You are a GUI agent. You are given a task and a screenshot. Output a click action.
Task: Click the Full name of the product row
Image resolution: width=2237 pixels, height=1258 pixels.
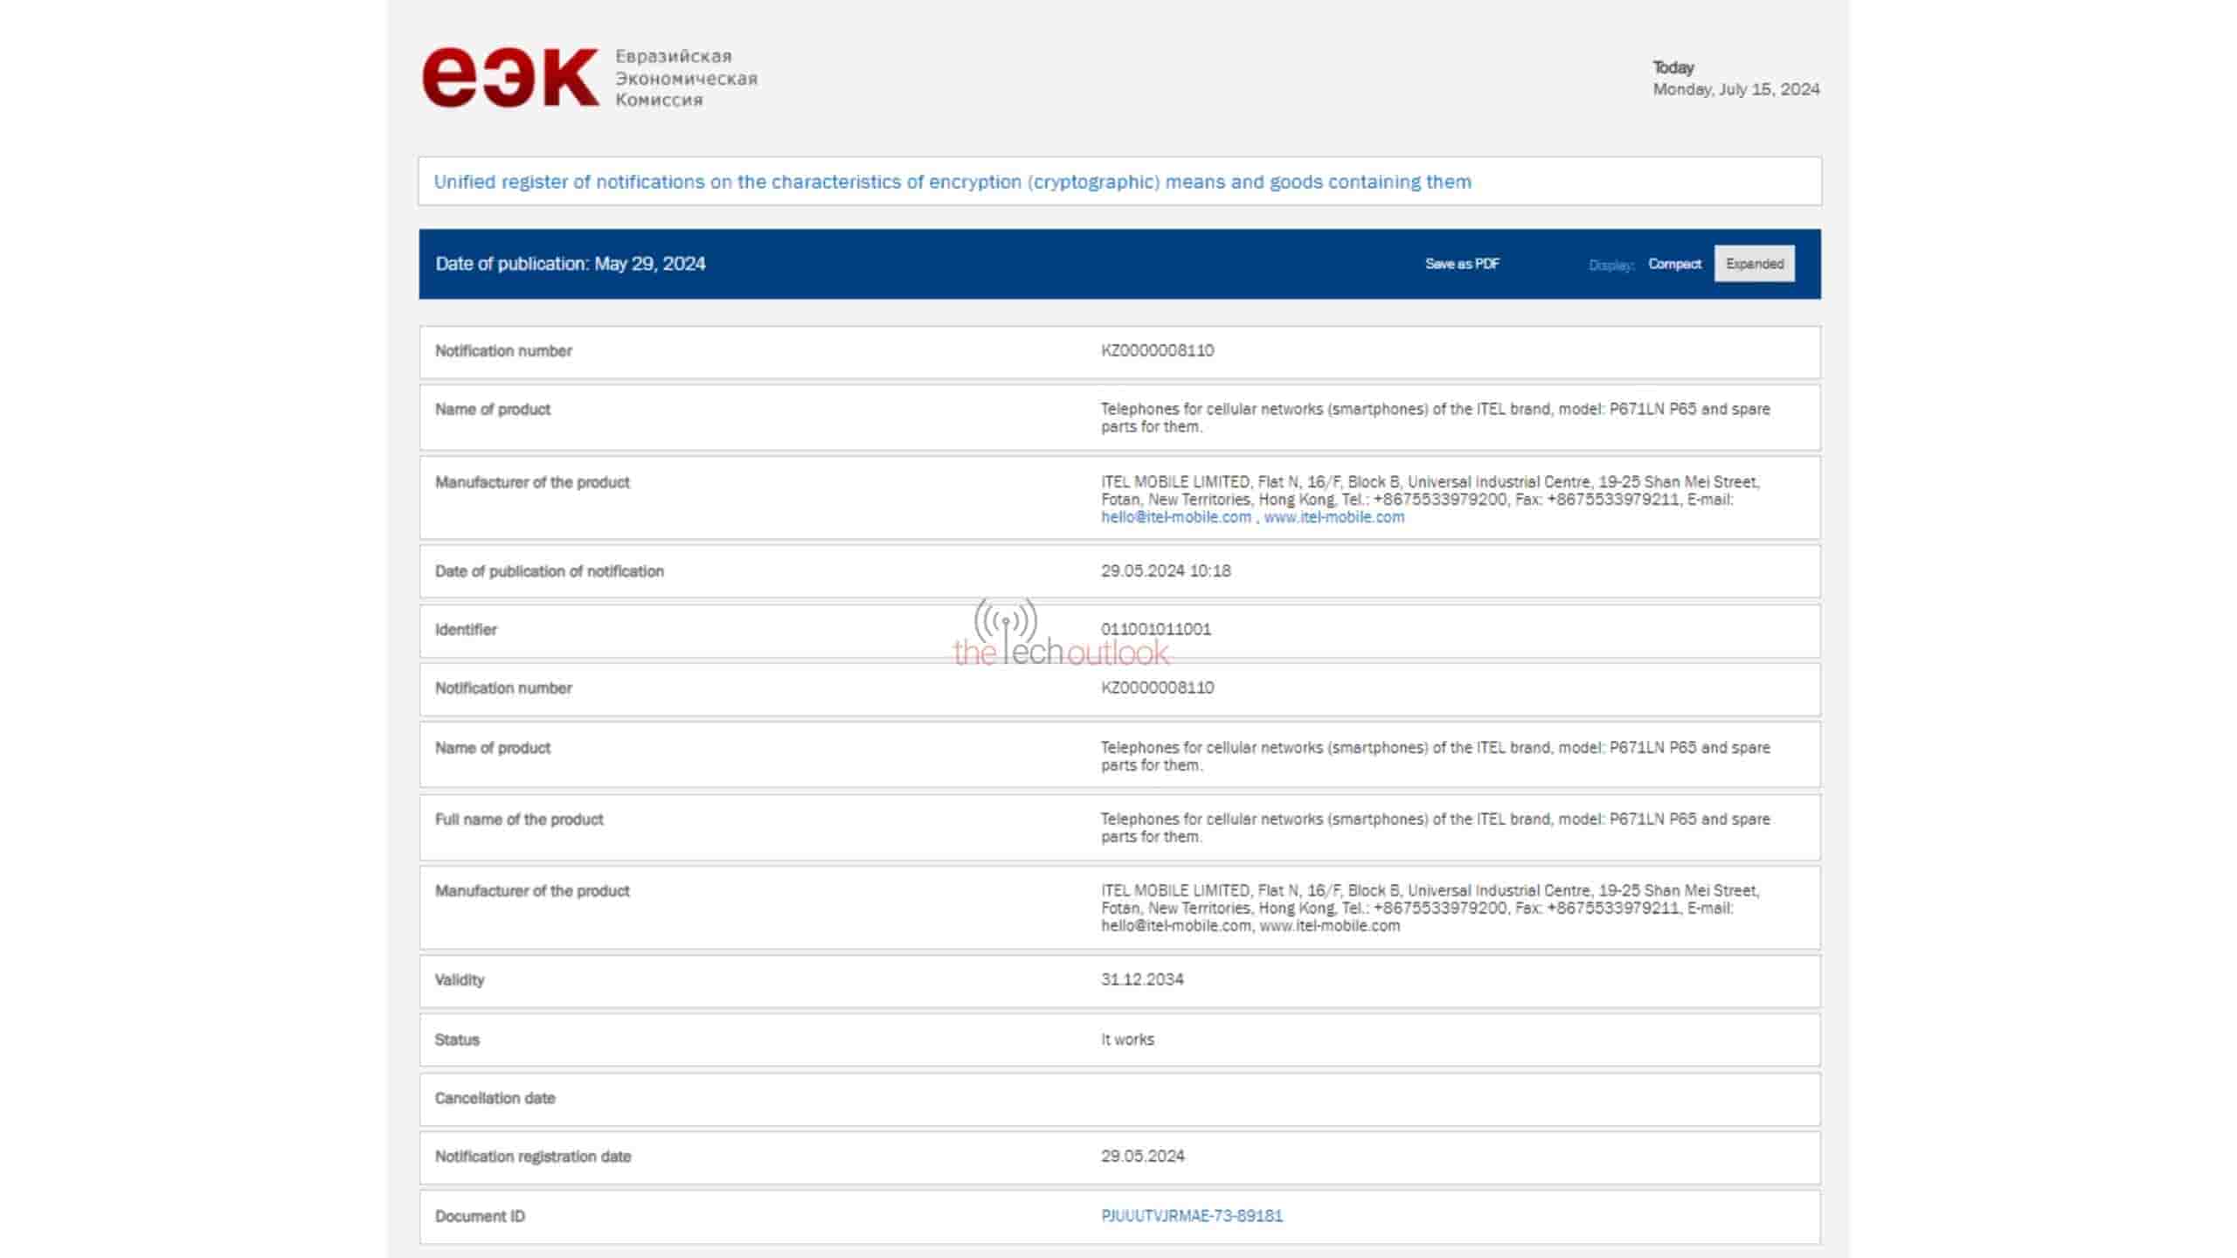tap(519, 819)
